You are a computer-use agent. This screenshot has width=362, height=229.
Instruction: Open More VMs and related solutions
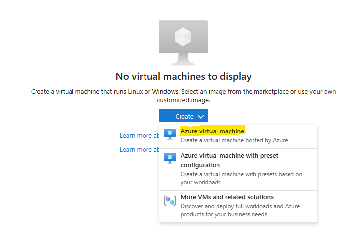(238, 206)
